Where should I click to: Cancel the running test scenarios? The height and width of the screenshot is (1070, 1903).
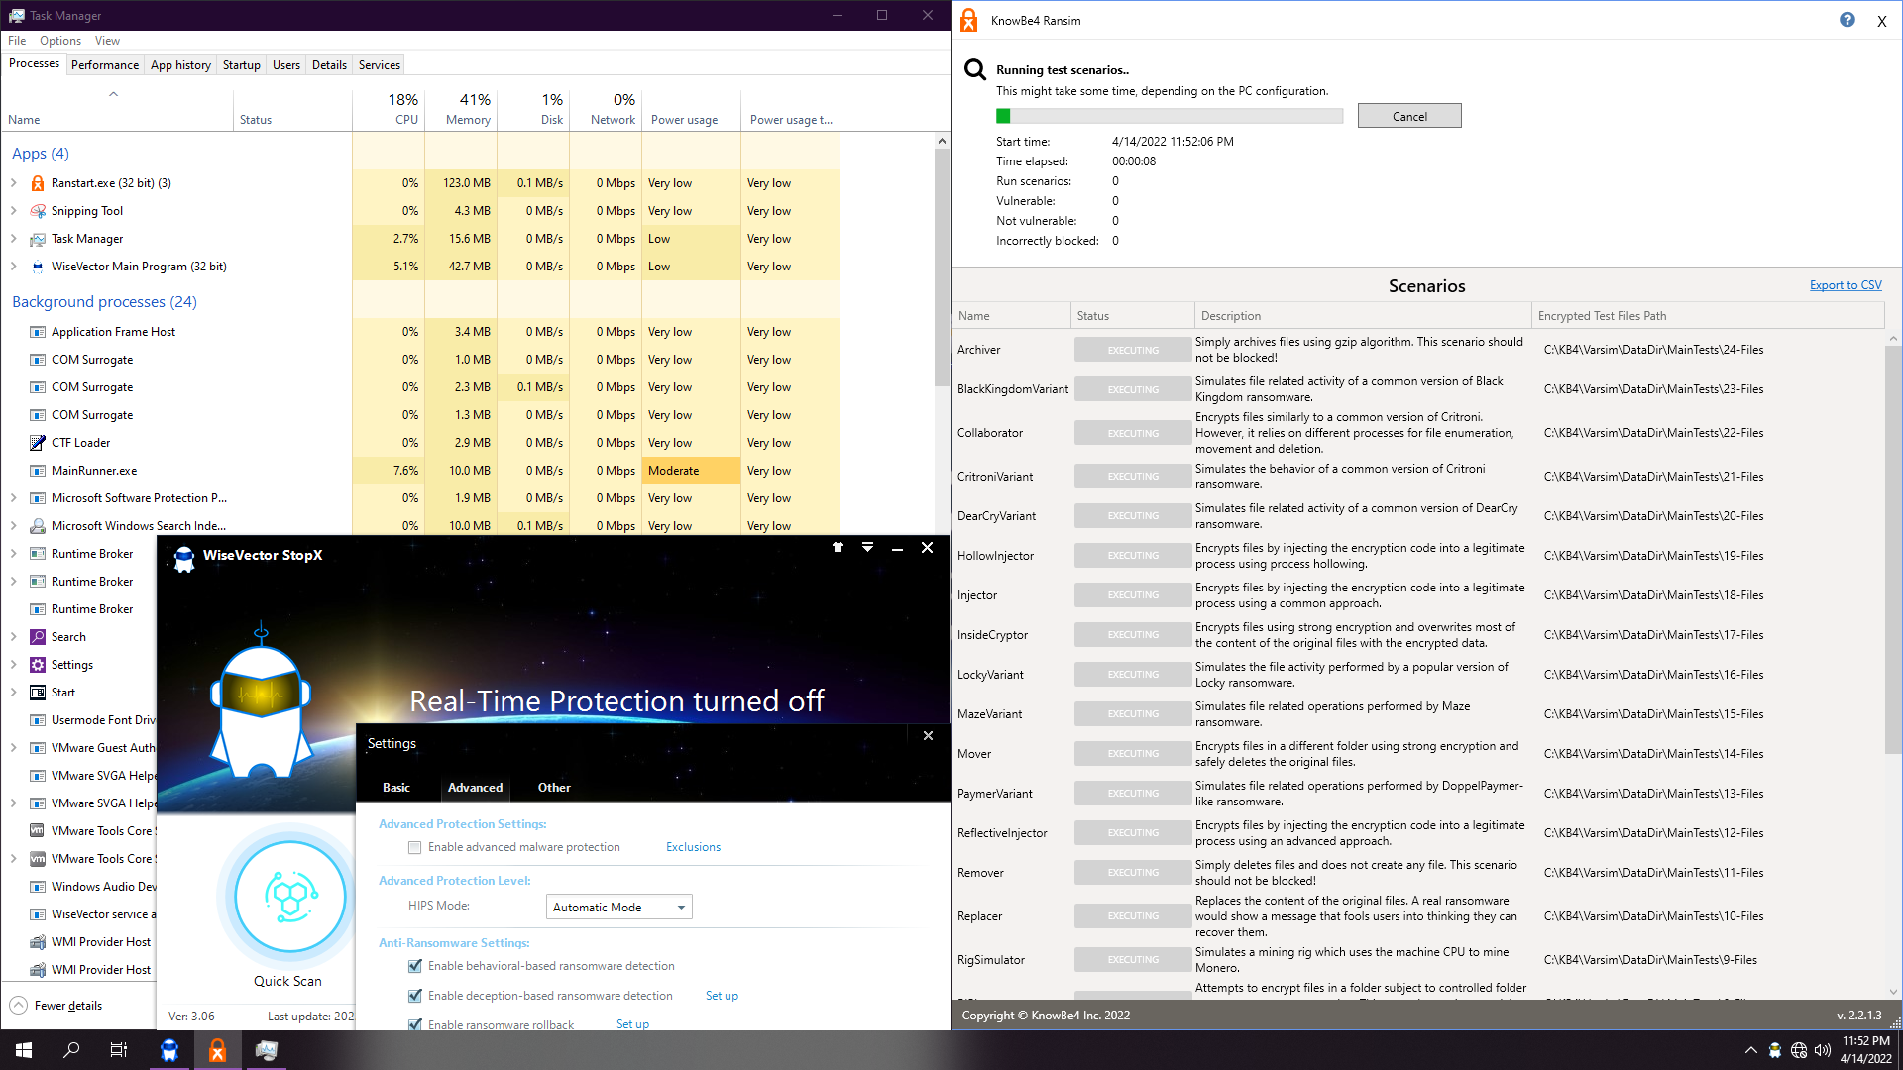click(x=1408, y=116)
